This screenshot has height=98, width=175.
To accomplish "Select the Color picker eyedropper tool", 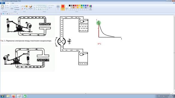I will click(x=24, y=9).
